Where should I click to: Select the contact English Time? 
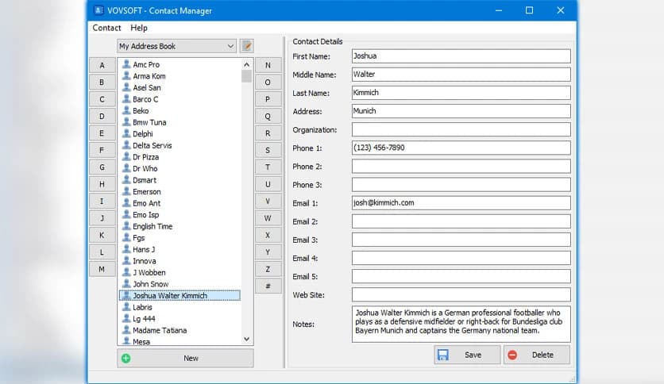click(152, 226)
